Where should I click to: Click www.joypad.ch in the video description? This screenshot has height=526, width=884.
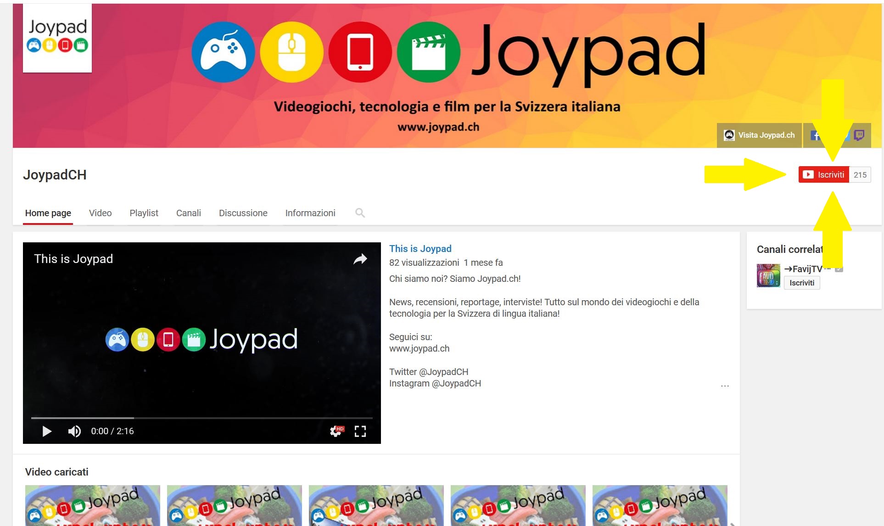tap(420, 348)
